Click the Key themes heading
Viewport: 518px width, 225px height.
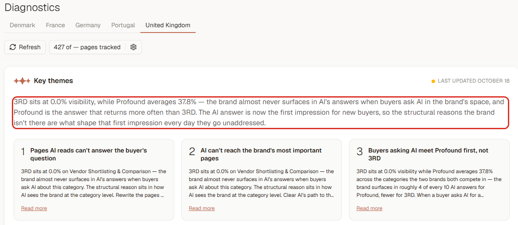coord(54,81)
